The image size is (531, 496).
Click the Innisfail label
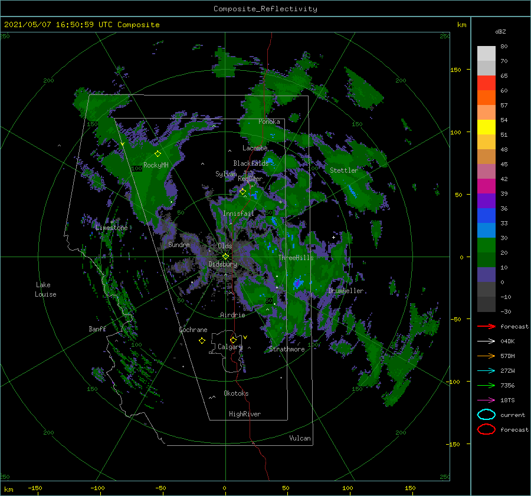coord(238,213)
